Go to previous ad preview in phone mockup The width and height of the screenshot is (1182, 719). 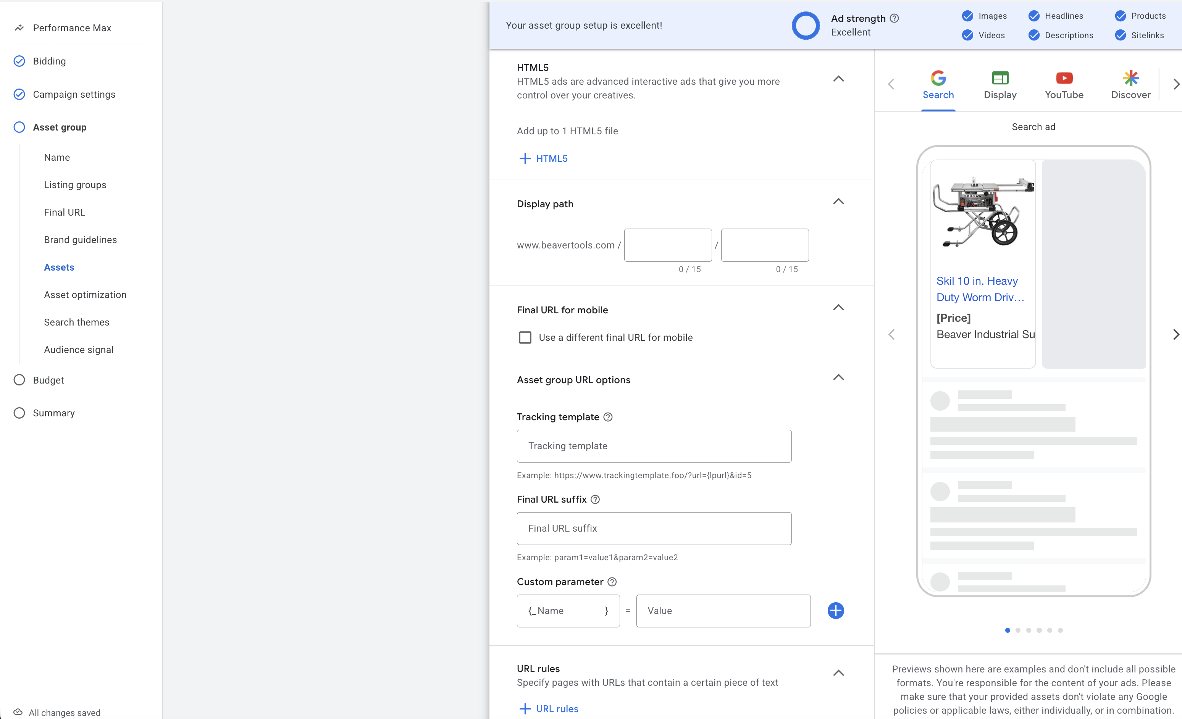(891, 334)
